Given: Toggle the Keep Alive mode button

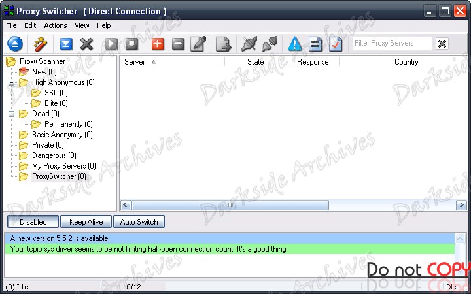Looking at the screenshot, I should [86, 221].
